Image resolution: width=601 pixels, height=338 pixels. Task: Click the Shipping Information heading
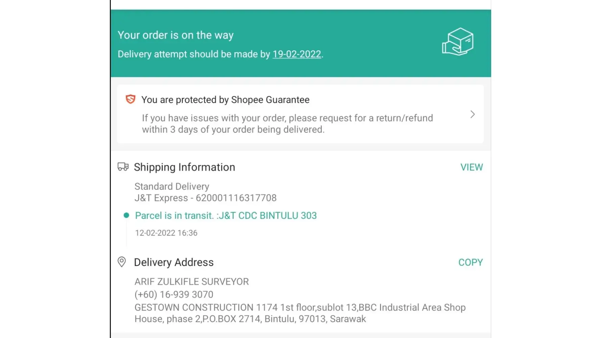[x=184, y=167]
